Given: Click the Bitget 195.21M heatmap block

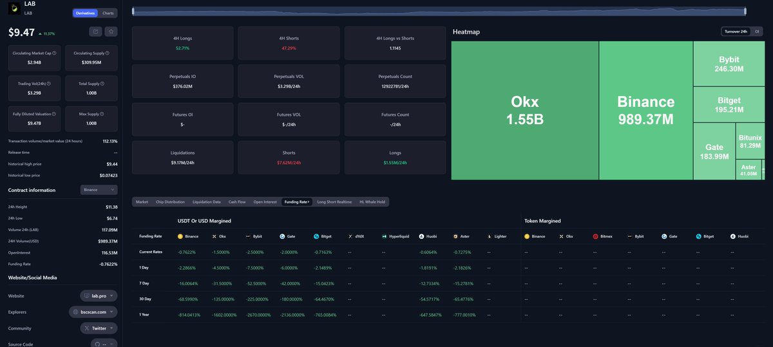Looking at the screenshot, I should (x=729, y=105).
